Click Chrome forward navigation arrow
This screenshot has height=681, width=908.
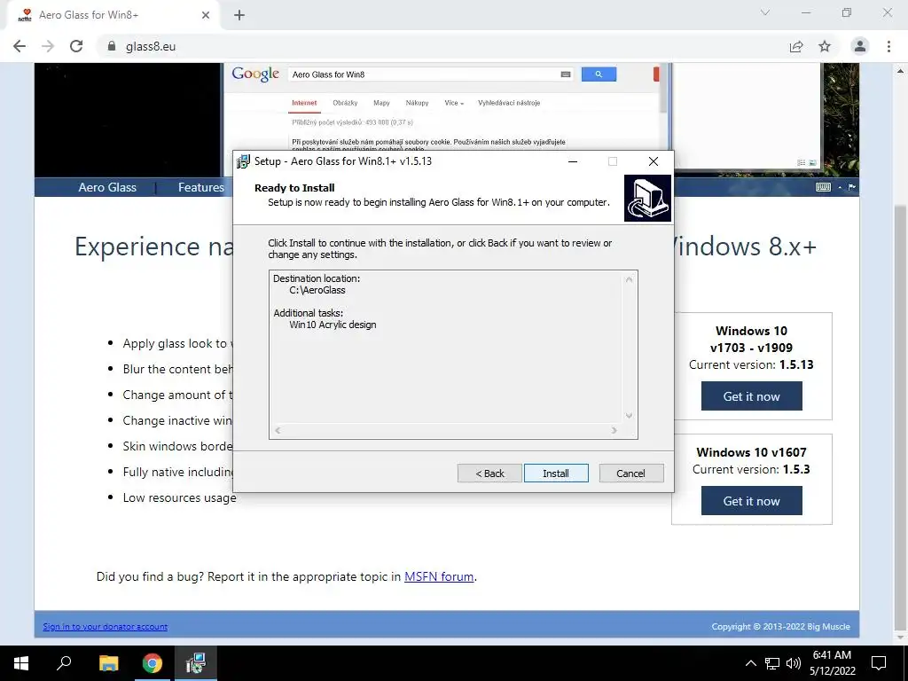48,46
